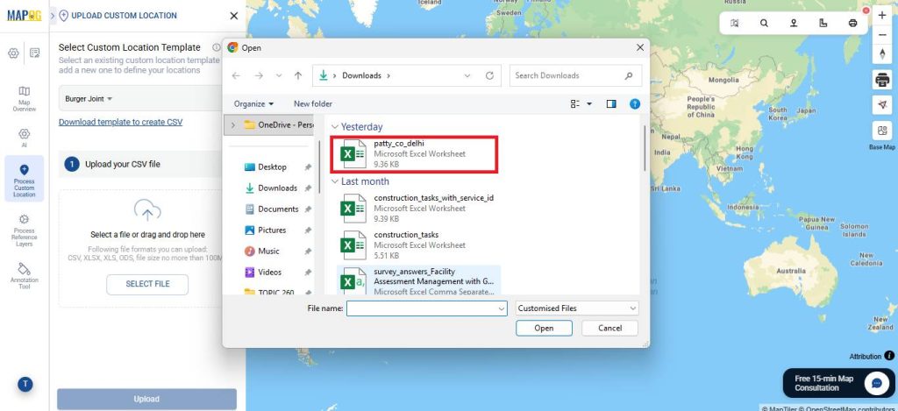Open the address bar previous locations dropdown
The image size is (898, 411).
coord(467,75)
